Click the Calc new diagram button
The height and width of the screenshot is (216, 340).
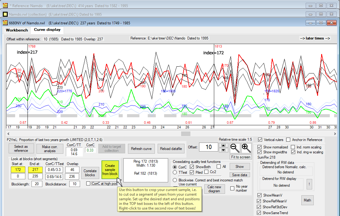[214, 189]
